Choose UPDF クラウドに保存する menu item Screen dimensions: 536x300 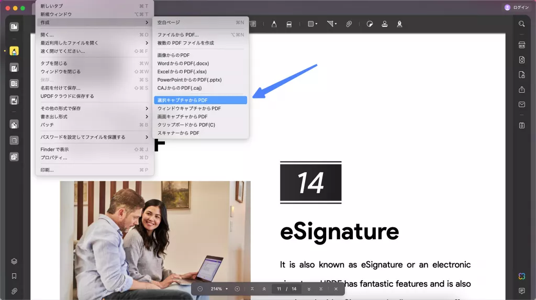click(x=95, y=96)
